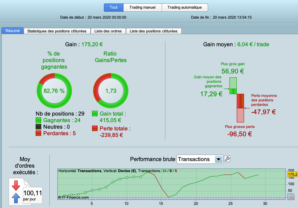298x208 pixels.
Task: Switch to Trading automatique filter
Action: pos(185,7)
